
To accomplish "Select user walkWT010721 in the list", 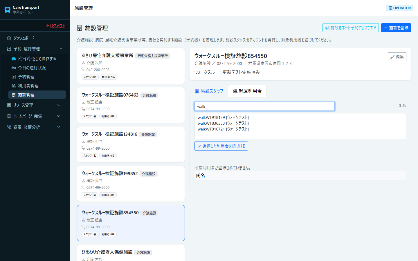I will (x=223, y=129).
